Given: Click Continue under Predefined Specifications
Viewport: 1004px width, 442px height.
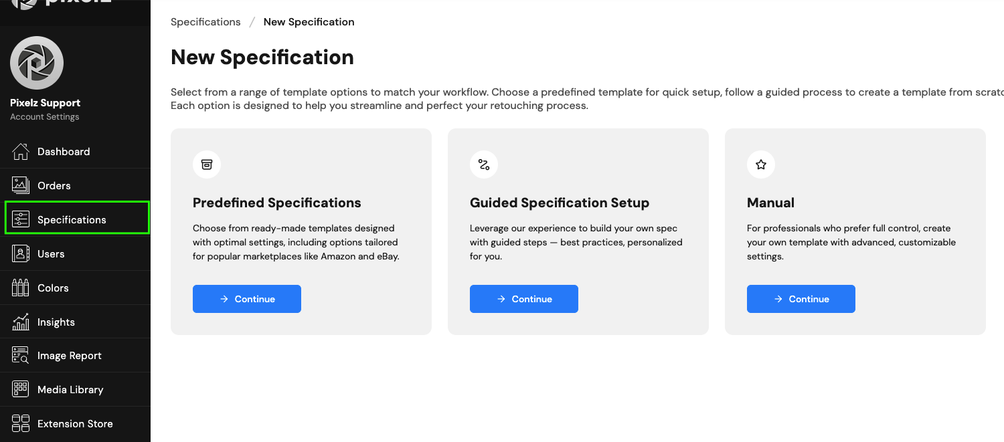Looking at the screenshot, I should coord(246,299).
